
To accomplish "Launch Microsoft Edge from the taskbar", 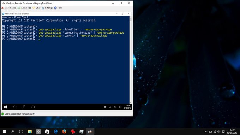I will [56, 131].
